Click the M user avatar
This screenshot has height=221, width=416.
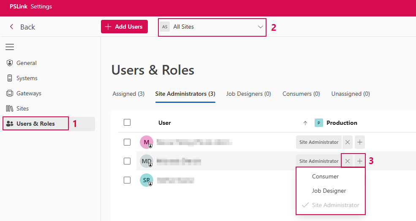(x=147, y=142)
